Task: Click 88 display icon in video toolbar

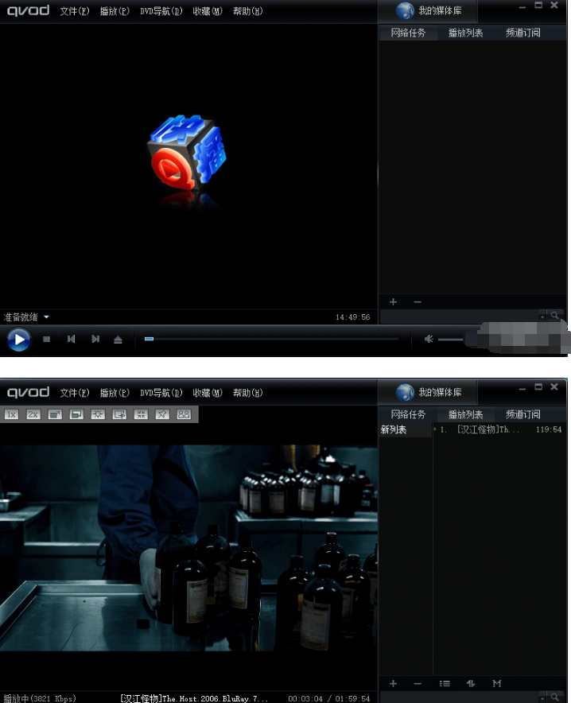Action: (x=184, y=414)
